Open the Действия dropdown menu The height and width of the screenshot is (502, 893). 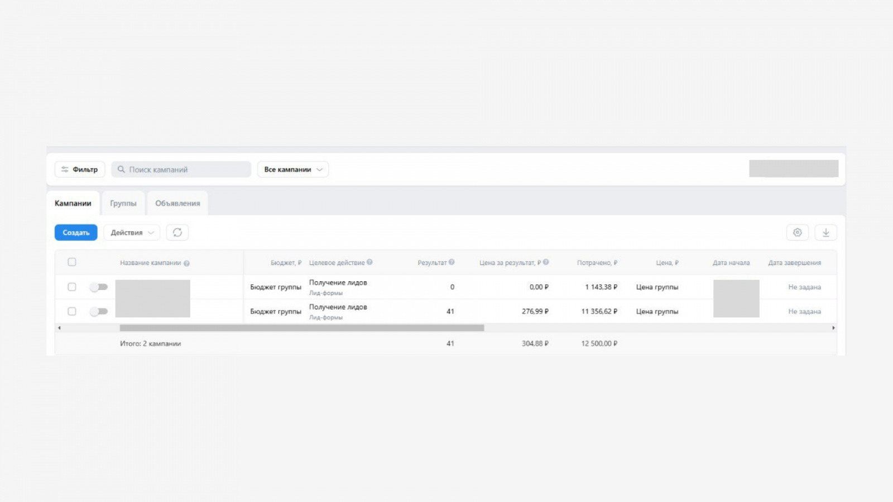point(132,233)
